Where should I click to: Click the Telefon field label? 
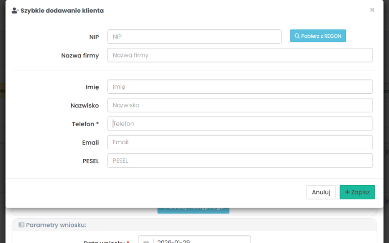pyautogui.click(x=85, y=124)
